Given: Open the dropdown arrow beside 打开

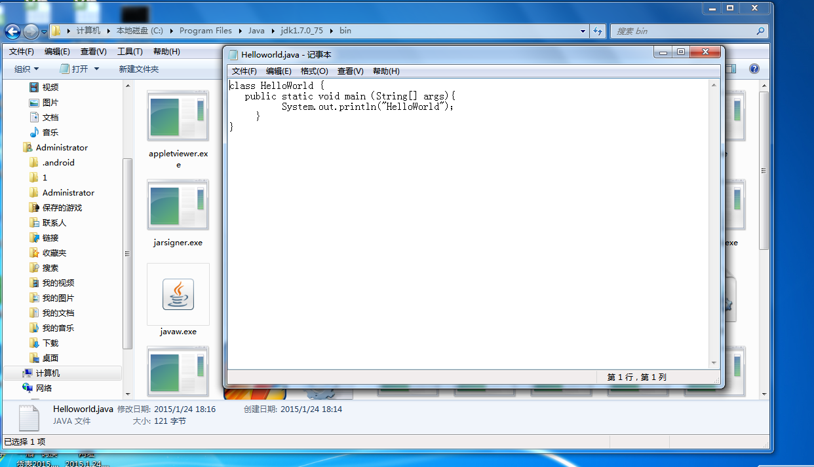Looking at the screenshot, I should [x=96, y=69].
